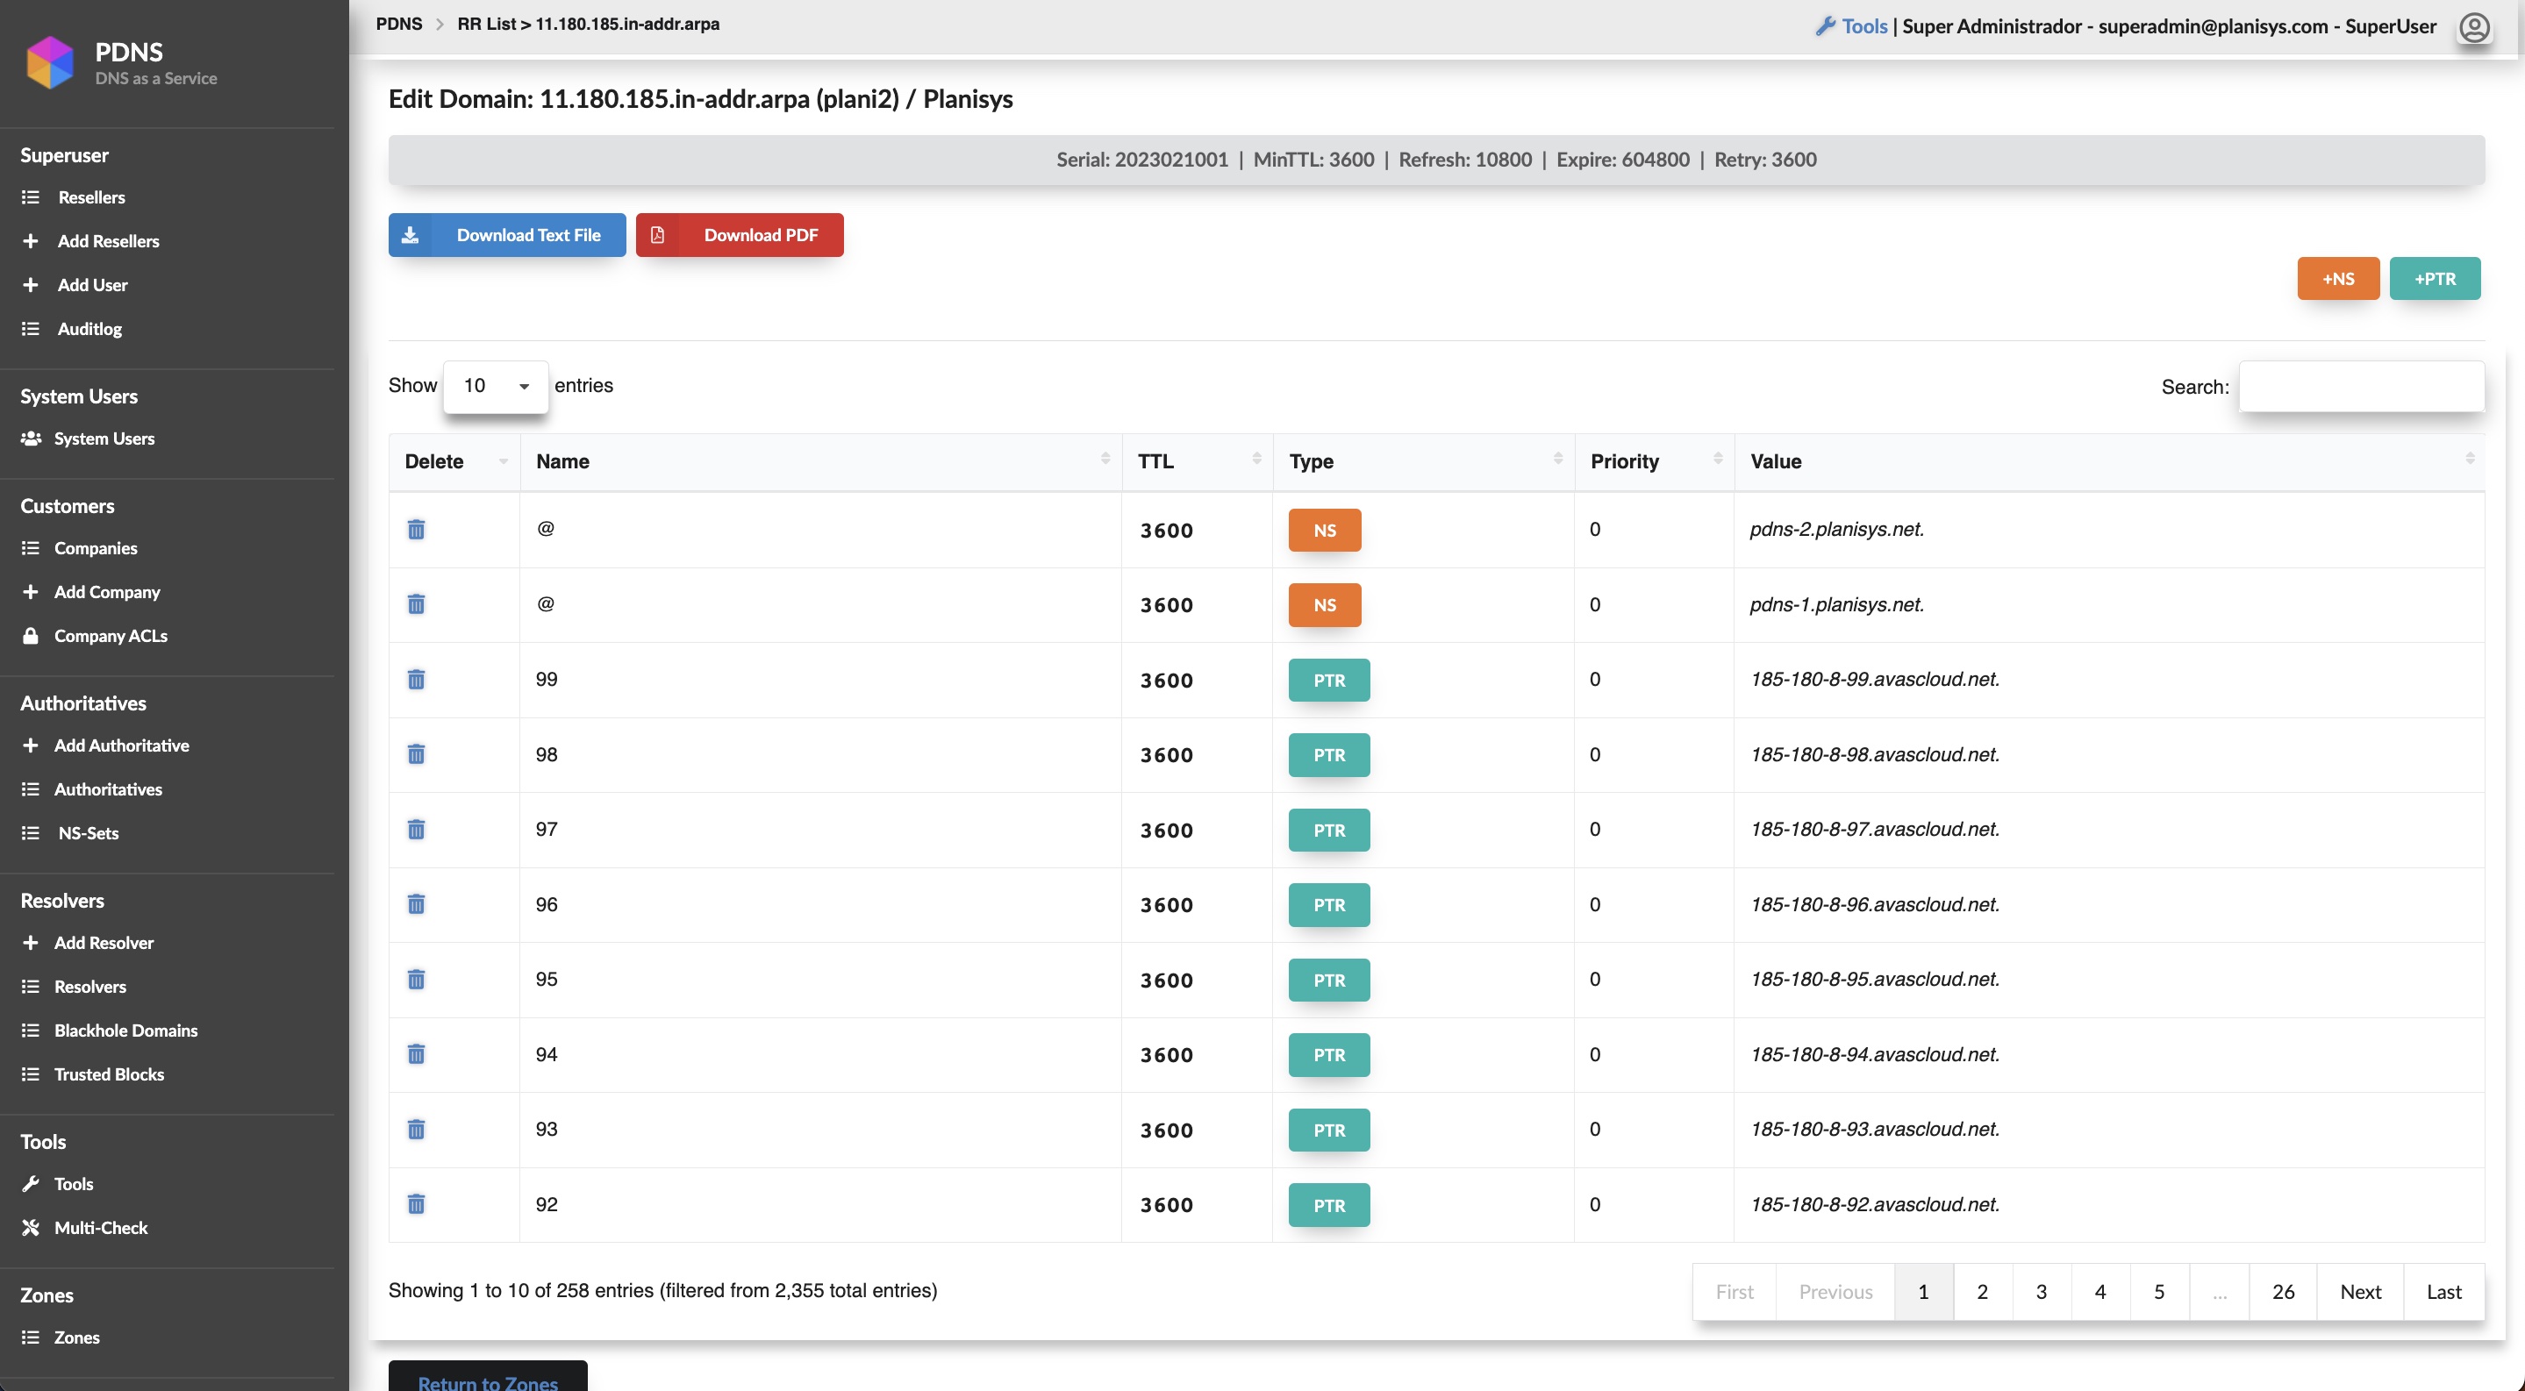Expand the entries per page dropdown
Screen dimensions: 2525x1391
coord(495,385)
